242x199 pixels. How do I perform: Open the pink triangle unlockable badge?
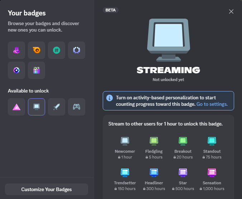16,107
